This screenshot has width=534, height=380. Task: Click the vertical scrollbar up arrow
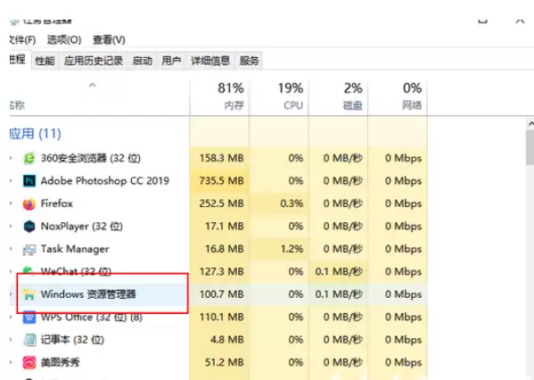tap(530, 124)
